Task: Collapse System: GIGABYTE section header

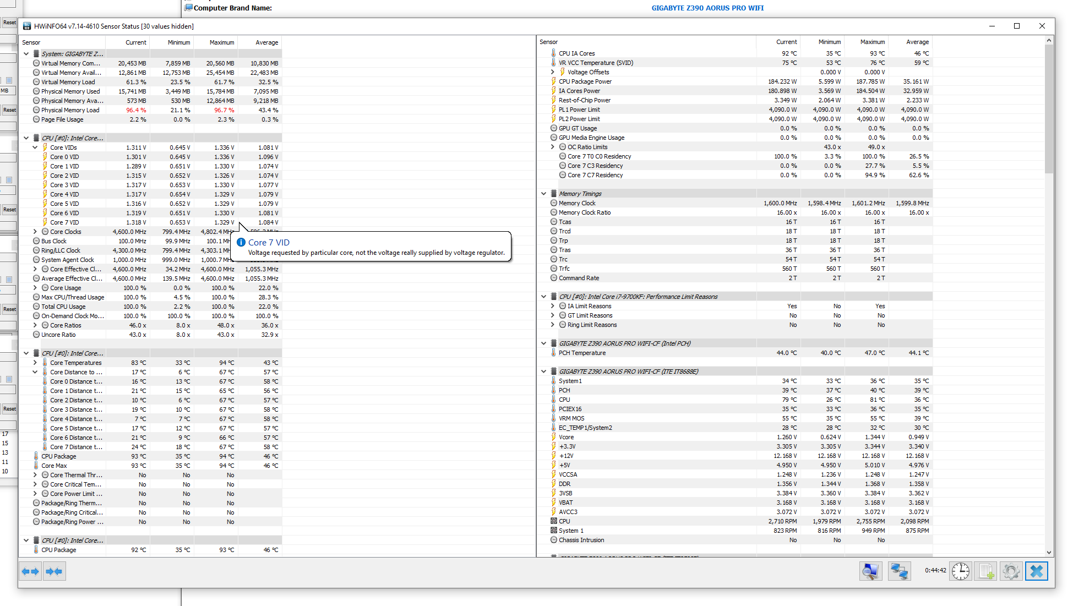Action: (x=26, y=54)
